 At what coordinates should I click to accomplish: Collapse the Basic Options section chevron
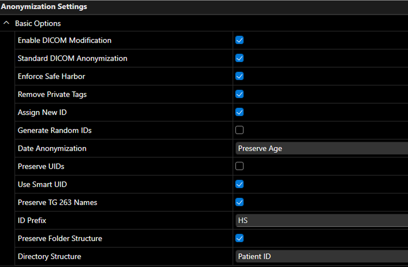pos(6,23)
